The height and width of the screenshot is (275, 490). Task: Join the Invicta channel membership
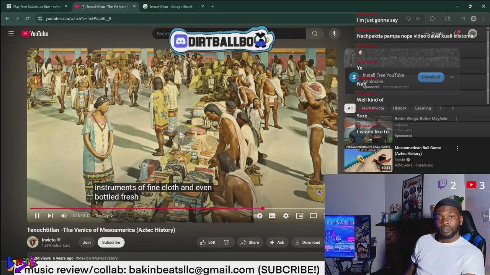tap(87, 242)
